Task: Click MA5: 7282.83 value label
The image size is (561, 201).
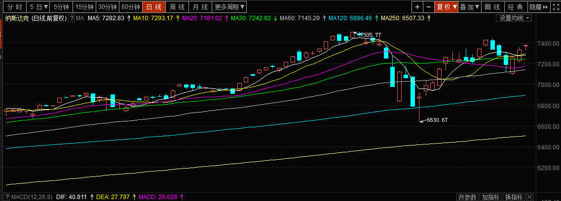Action: pos(106,18)
